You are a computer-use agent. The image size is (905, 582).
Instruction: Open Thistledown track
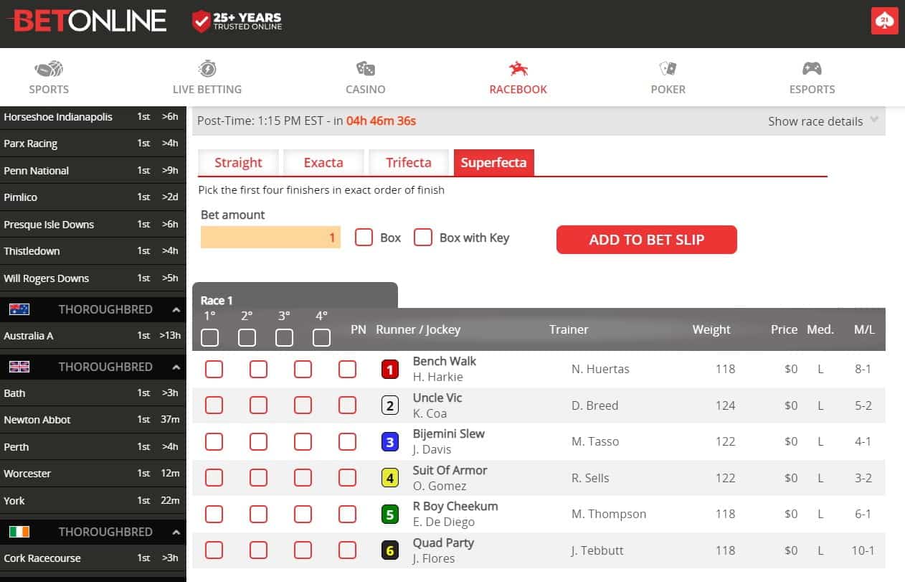click(x=93, y=251)
